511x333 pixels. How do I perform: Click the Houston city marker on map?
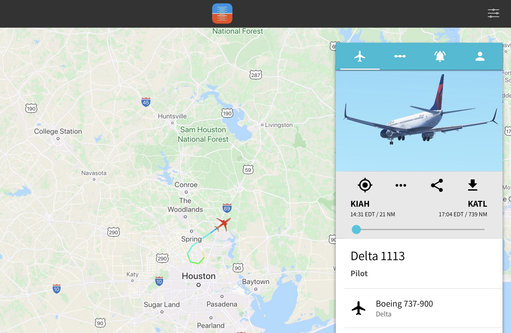click(199, 285)
